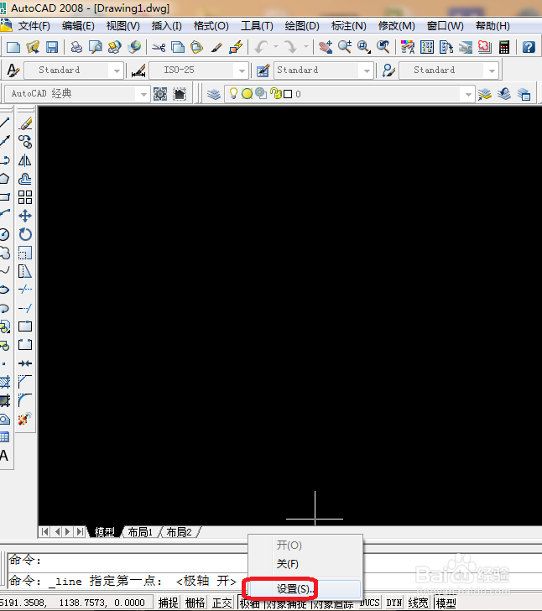Click the Workspace Settings gear icon
The height and width of the screenshot is (611, 542).
[160, 94]
